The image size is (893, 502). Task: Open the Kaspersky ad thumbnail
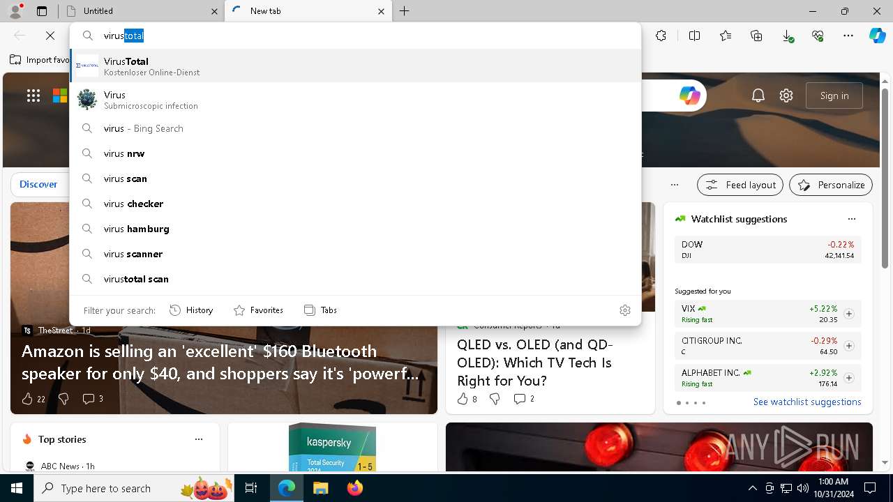coord(332,447)
